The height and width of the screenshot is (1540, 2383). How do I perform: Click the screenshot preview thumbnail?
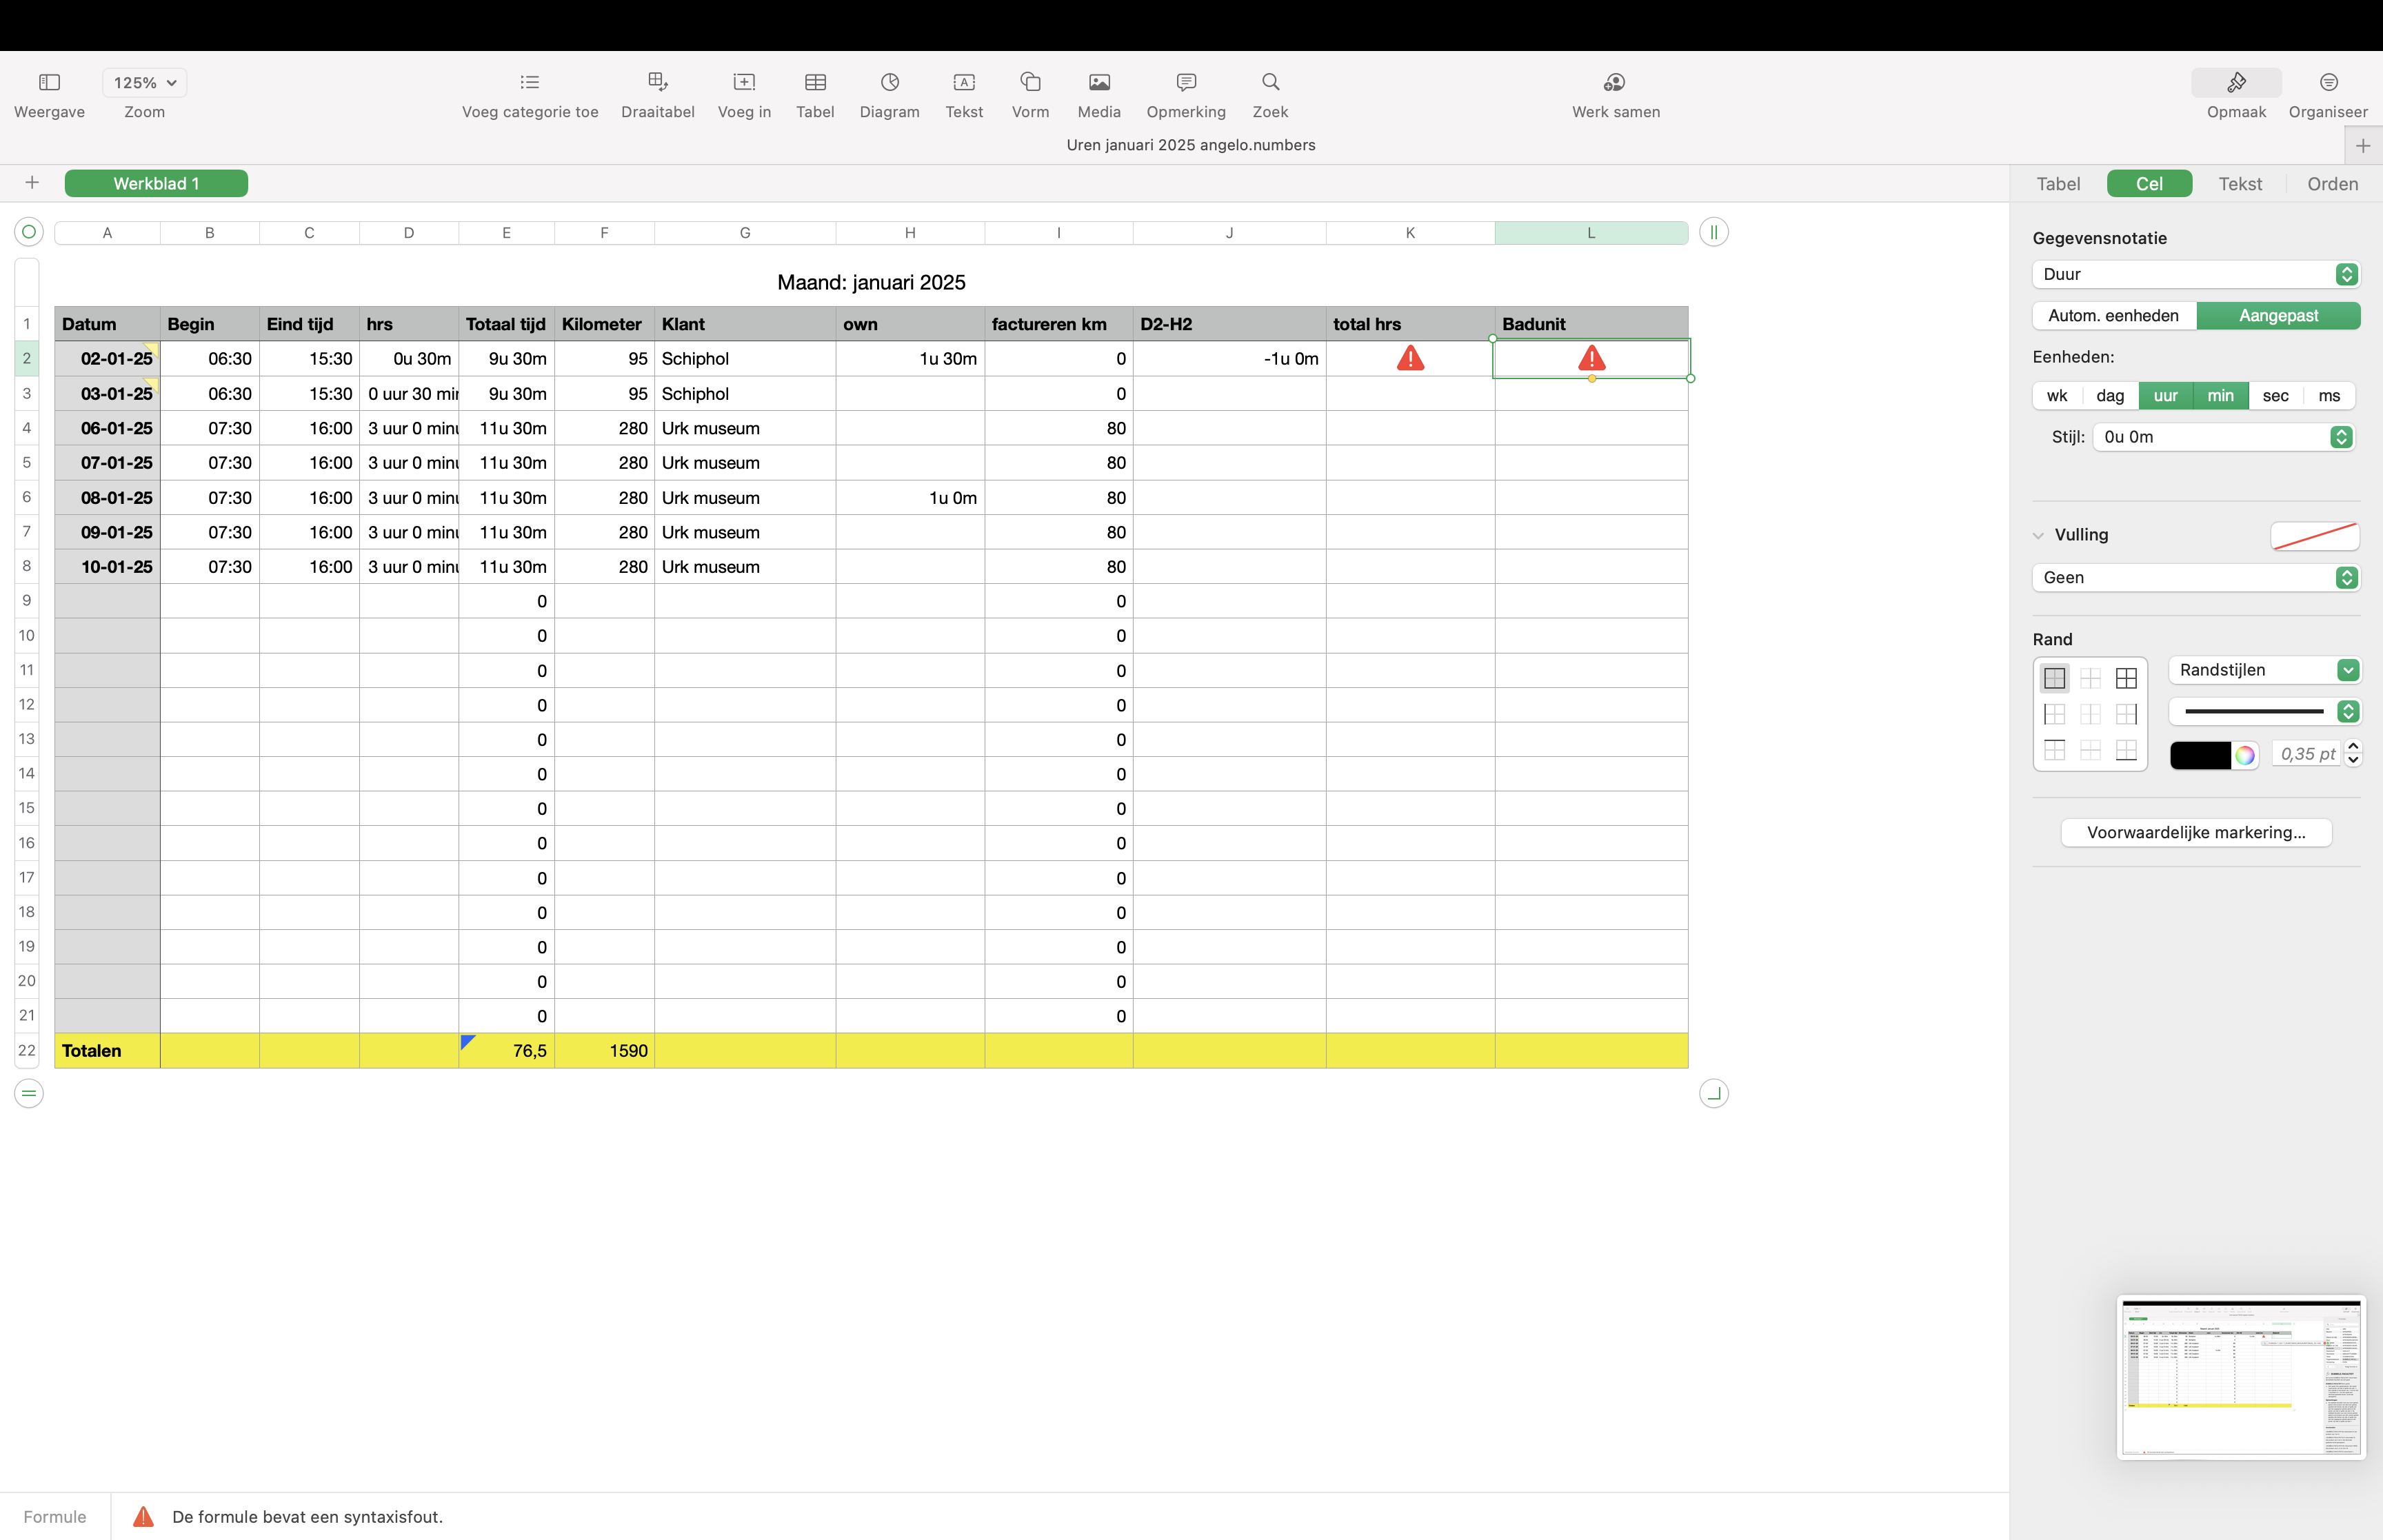2240,1378
